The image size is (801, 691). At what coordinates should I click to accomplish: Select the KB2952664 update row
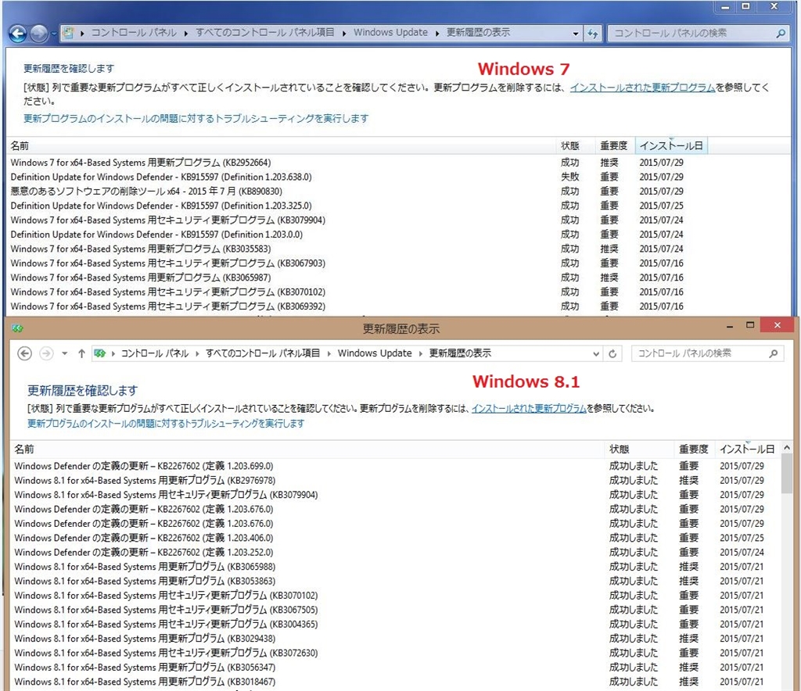click(x=347, y=163)
